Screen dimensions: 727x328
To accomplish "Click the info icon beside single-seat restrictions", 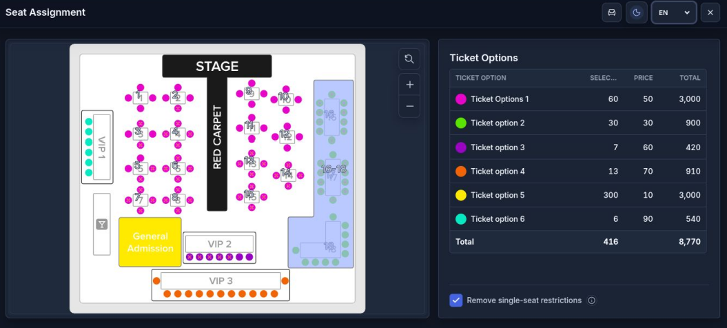I will coord(592,300).
